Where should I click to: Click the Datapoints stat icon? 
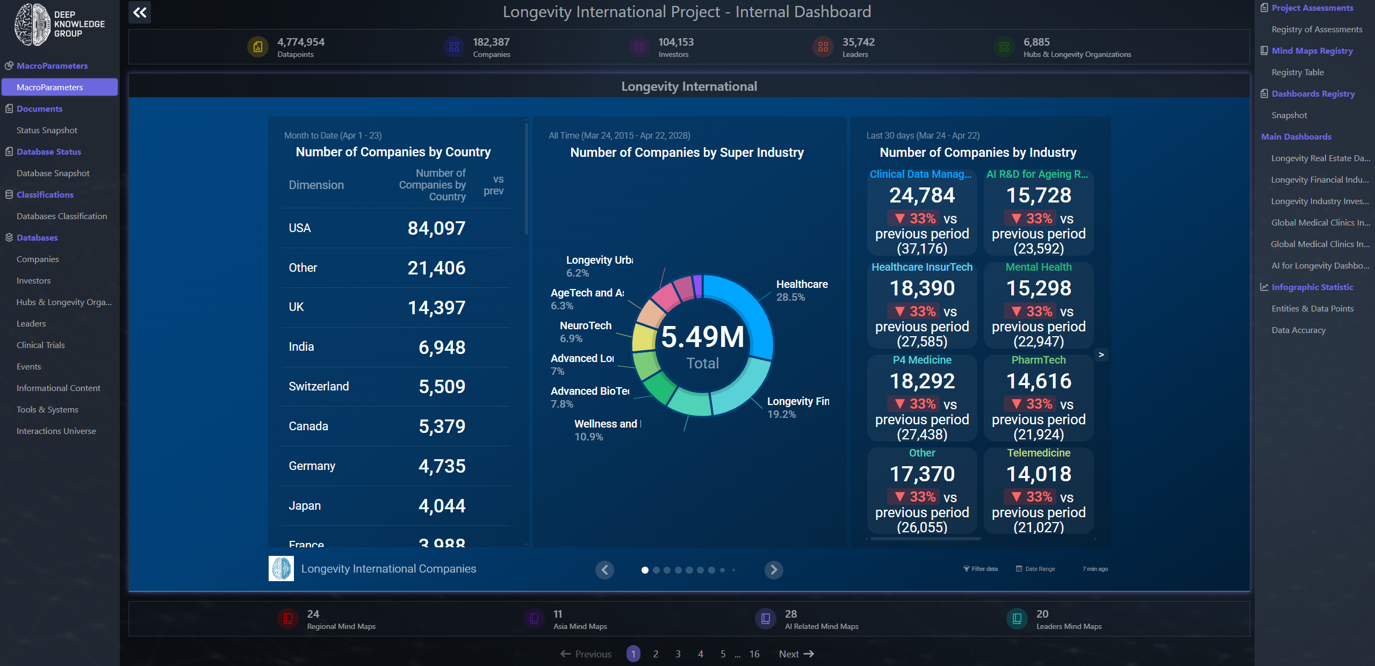(x=258, y=47)
